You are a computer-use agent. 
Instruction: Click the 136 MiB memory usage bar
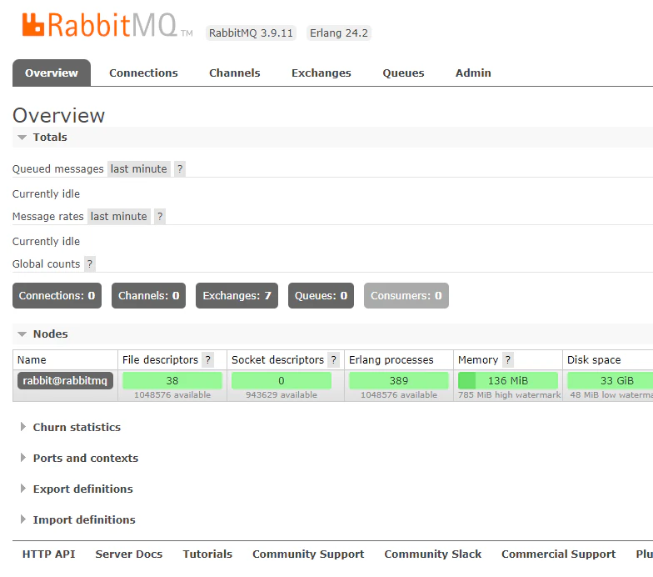point(508,380)
